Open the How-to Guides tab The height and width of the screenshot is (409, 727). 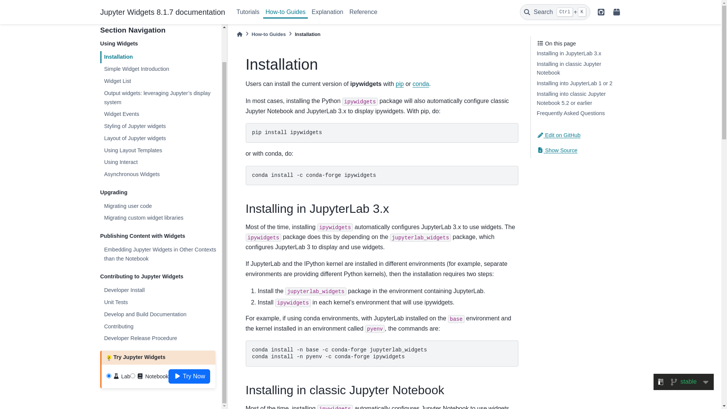pos(285,12)
